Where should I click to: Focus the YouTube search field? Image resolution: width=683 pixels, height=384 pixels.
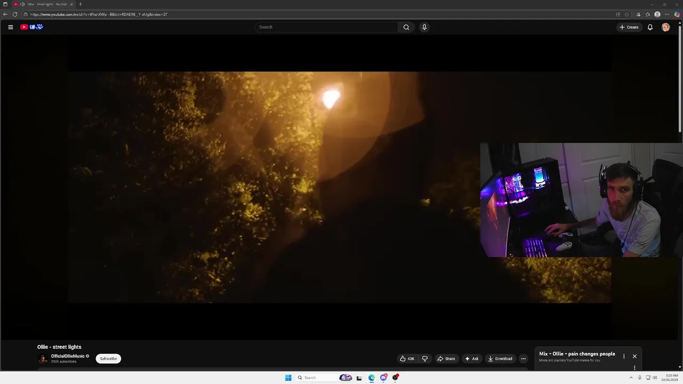327,27
